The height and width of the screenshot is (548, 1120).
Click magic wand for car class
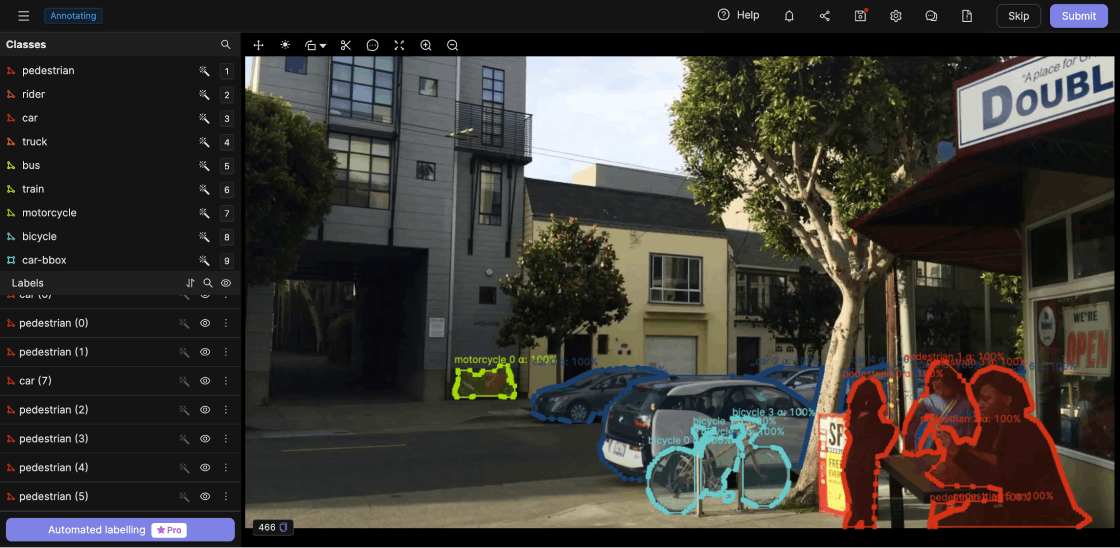pyautogui.click(x=204, y=118)
